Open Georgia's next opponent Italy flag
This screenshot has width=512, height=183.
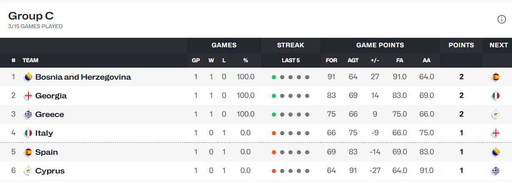coord(495,95)
